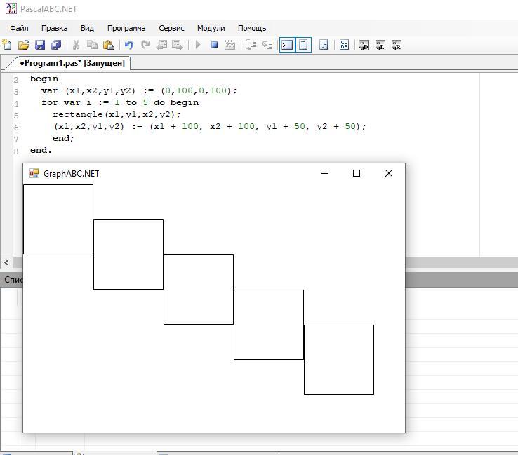The width and height of the screenshot is (518, 455).
Task: Open the Файл menu
Action: point(19,28)
